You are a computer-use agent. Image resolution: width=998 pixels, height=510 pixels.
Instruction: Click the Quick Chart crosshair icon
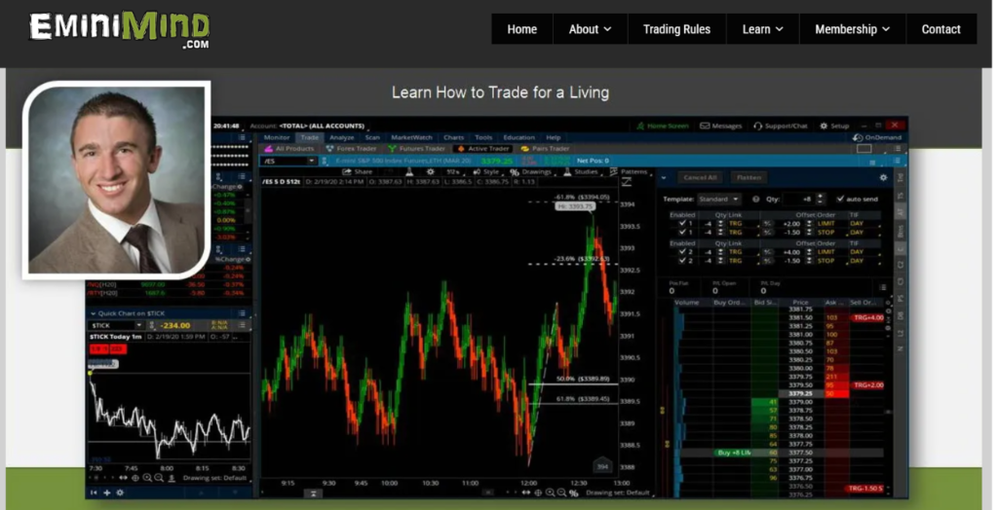pos(134,478)
